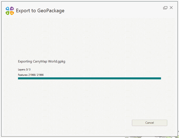The width and height of the screenshot is (179, 138).
Task: Cancel the GeoPackage export
Action: pos(149,123)
